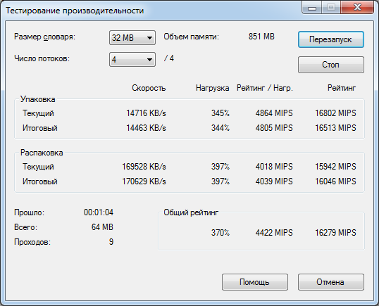379x306 pixels.
Task: Click the dictionary size dropdown arrow
Action: point(149,38)
